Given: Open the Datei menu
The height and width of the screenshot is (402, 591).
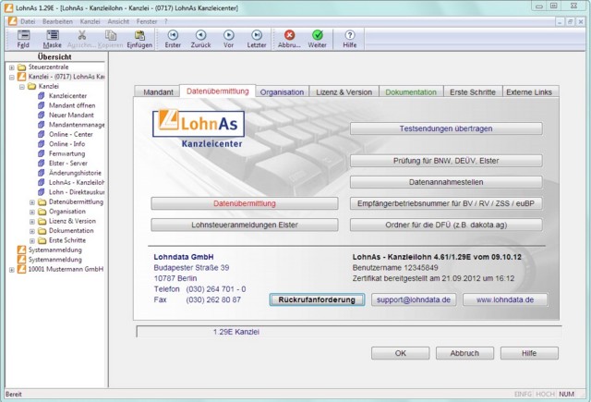Looking at the screenshot, I should click(28, 21).
